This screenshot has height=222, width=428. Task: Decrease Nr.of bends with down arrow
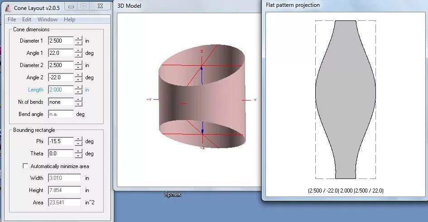tap(78, 104)
